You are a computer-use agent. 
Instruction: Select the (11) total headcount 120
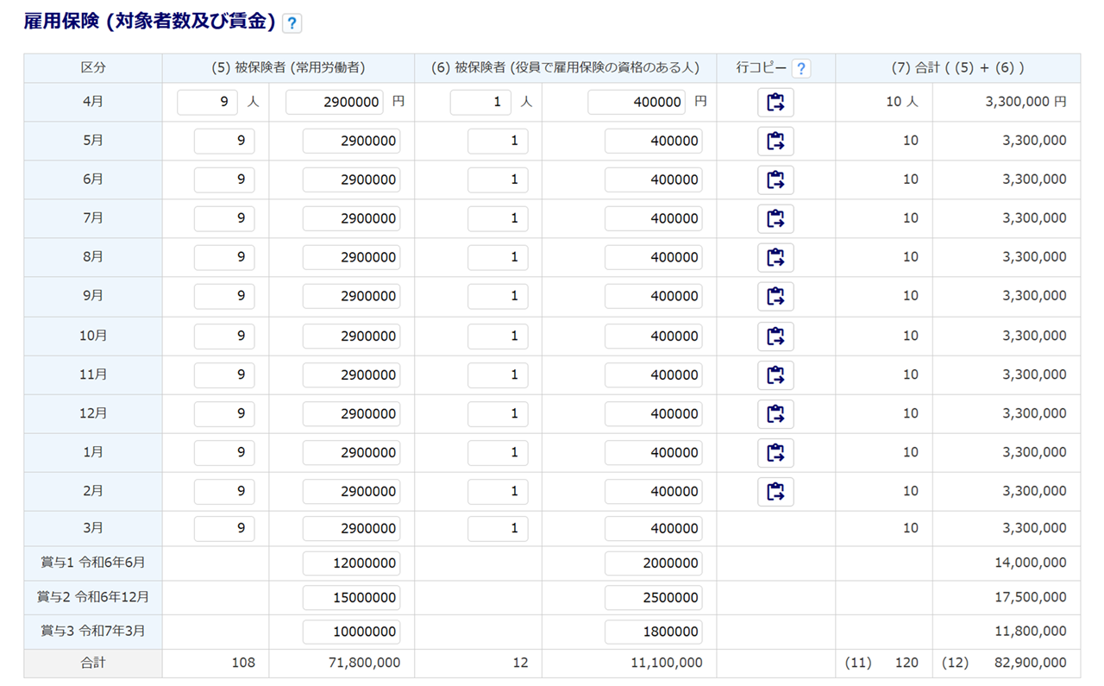pyautogui.click(x=906, y=663)
